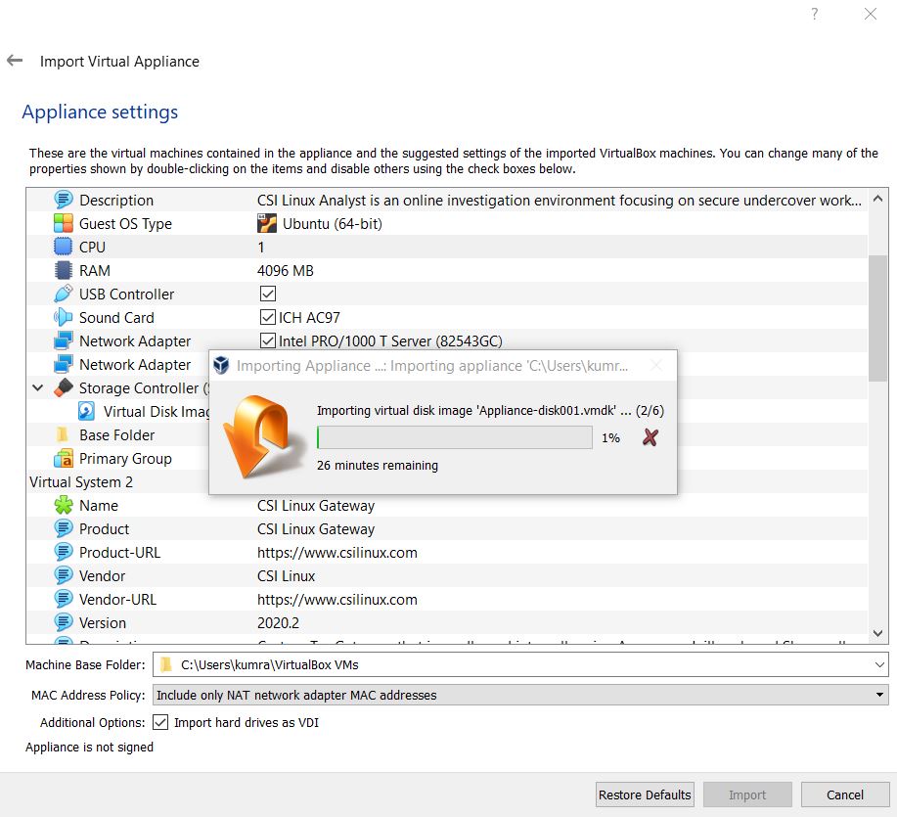Click the 'Appliance is not signed' text

(x=89, y=747)
